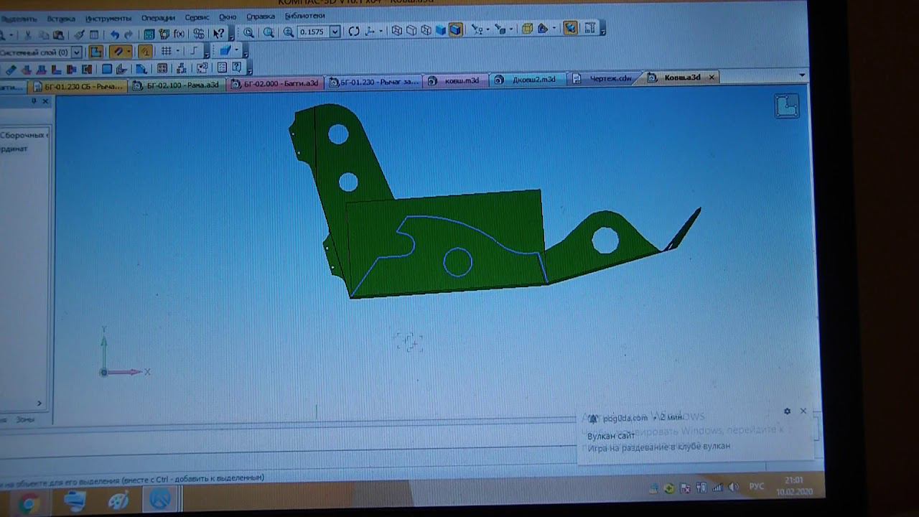
Task: Open the Операции menu
Action: (x=157, y=17)
